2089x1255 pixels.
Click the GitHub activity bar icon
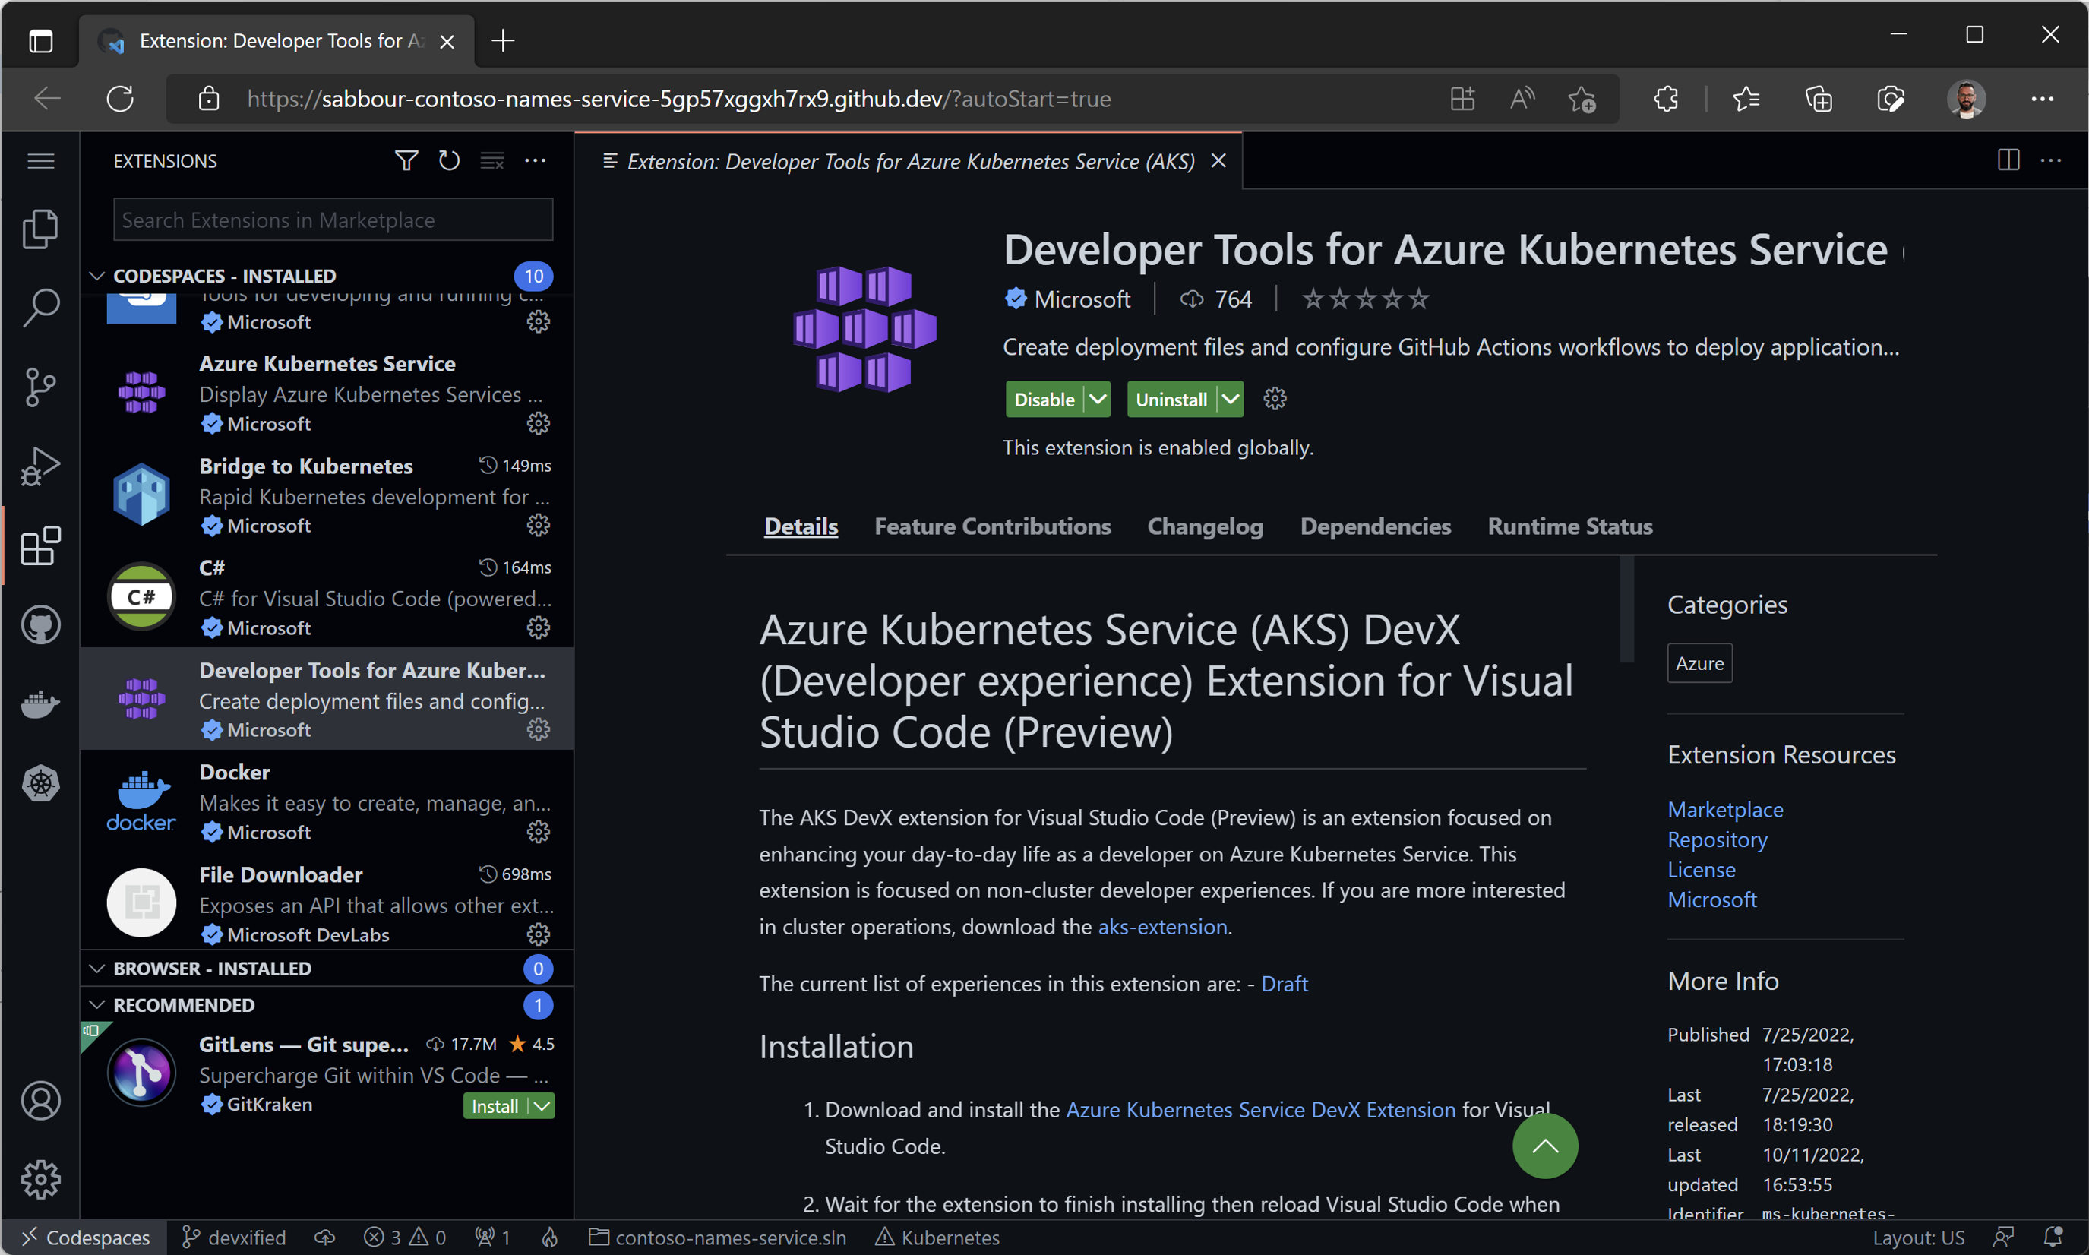40,625
